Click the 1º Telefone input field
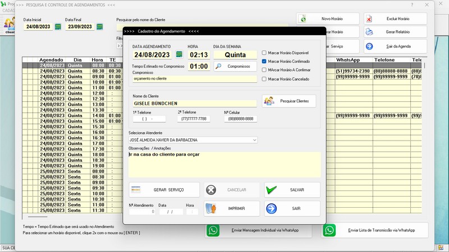The width and height of the screenshot is (449, 252). pyautogui.click(x=149, y=119)
